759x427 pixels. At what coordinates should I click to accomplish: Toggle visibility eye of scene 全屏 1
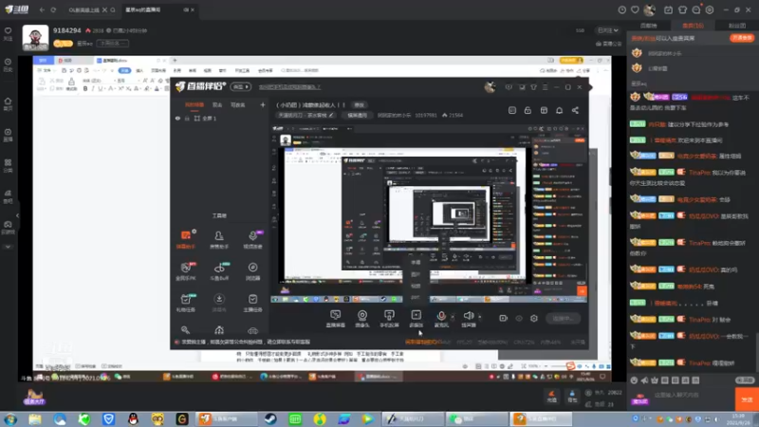coord(177,118)
